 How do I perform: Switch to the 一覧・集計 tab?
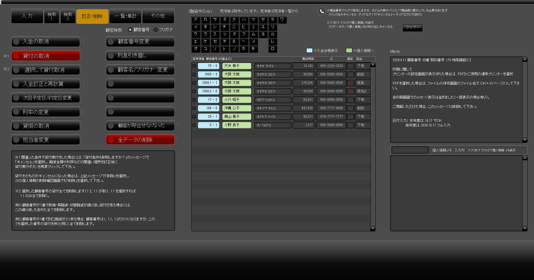pos(125,16)
